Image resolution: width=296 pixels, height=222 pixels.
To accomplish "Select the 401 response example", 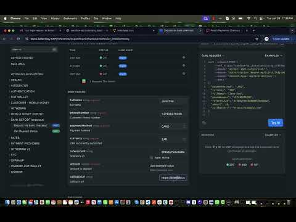I will [x=255, y=165].
